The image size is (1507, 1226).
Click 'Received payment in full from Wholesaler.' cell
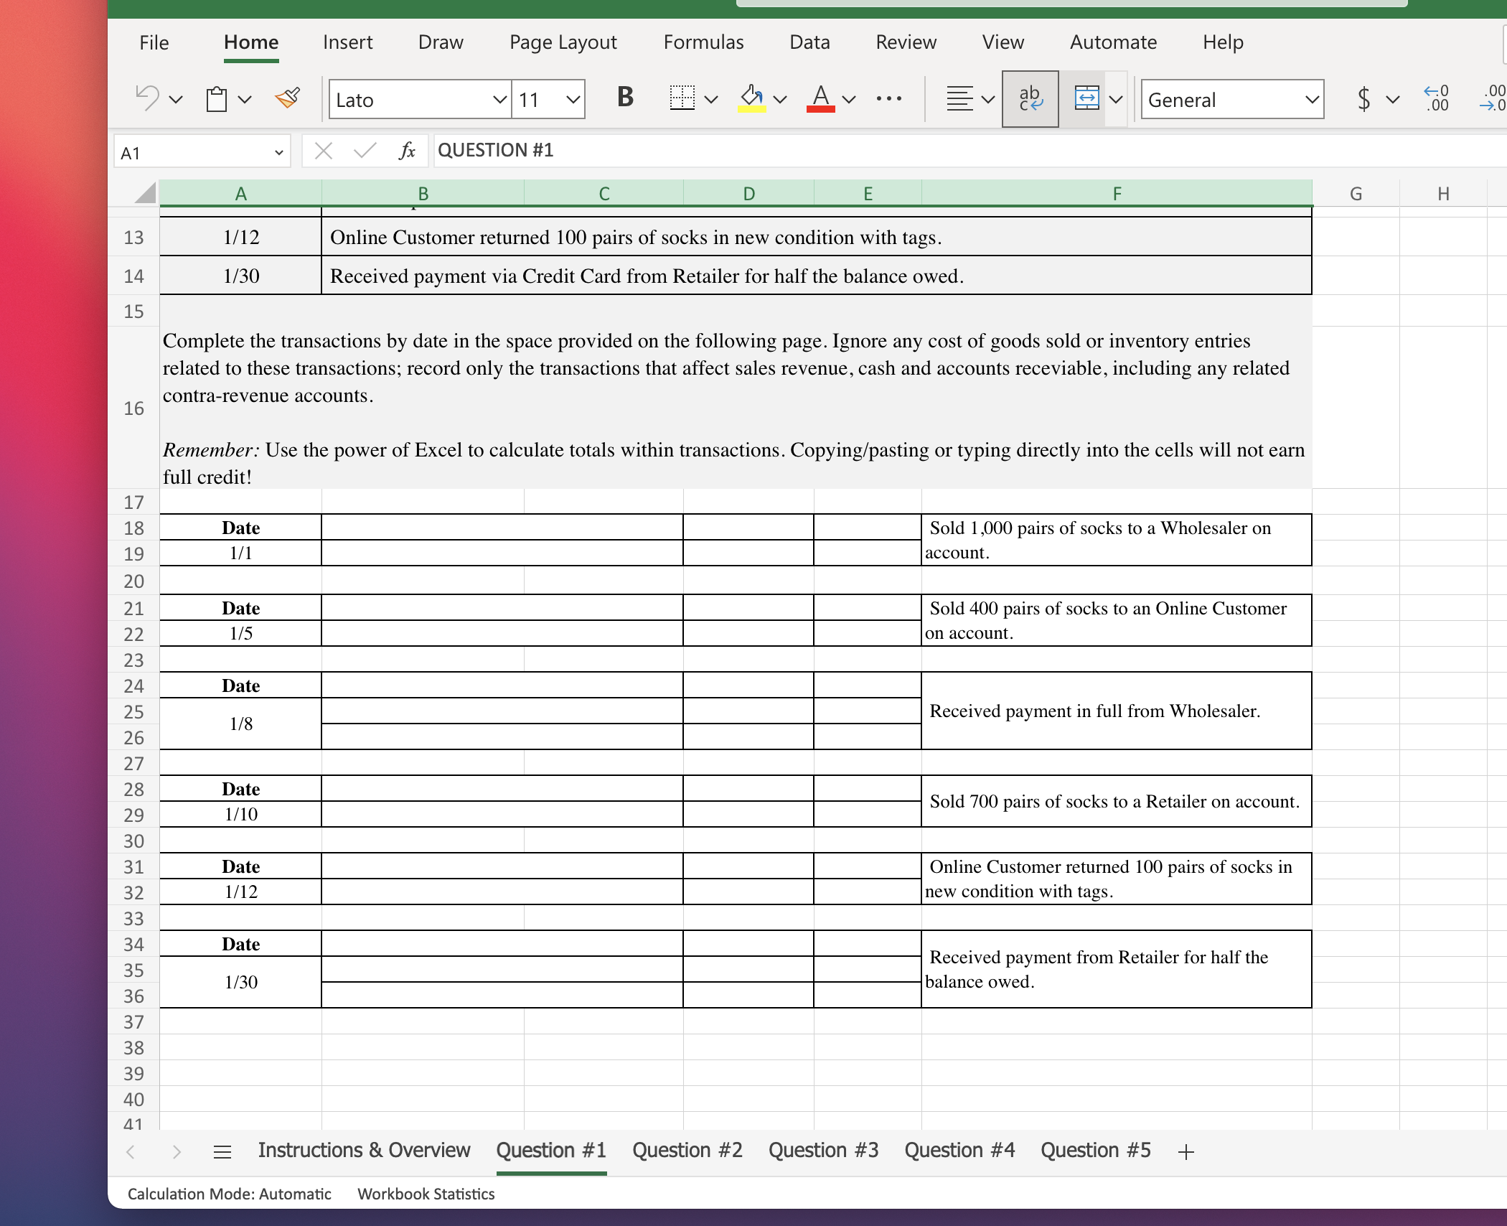click(1117, 711)
